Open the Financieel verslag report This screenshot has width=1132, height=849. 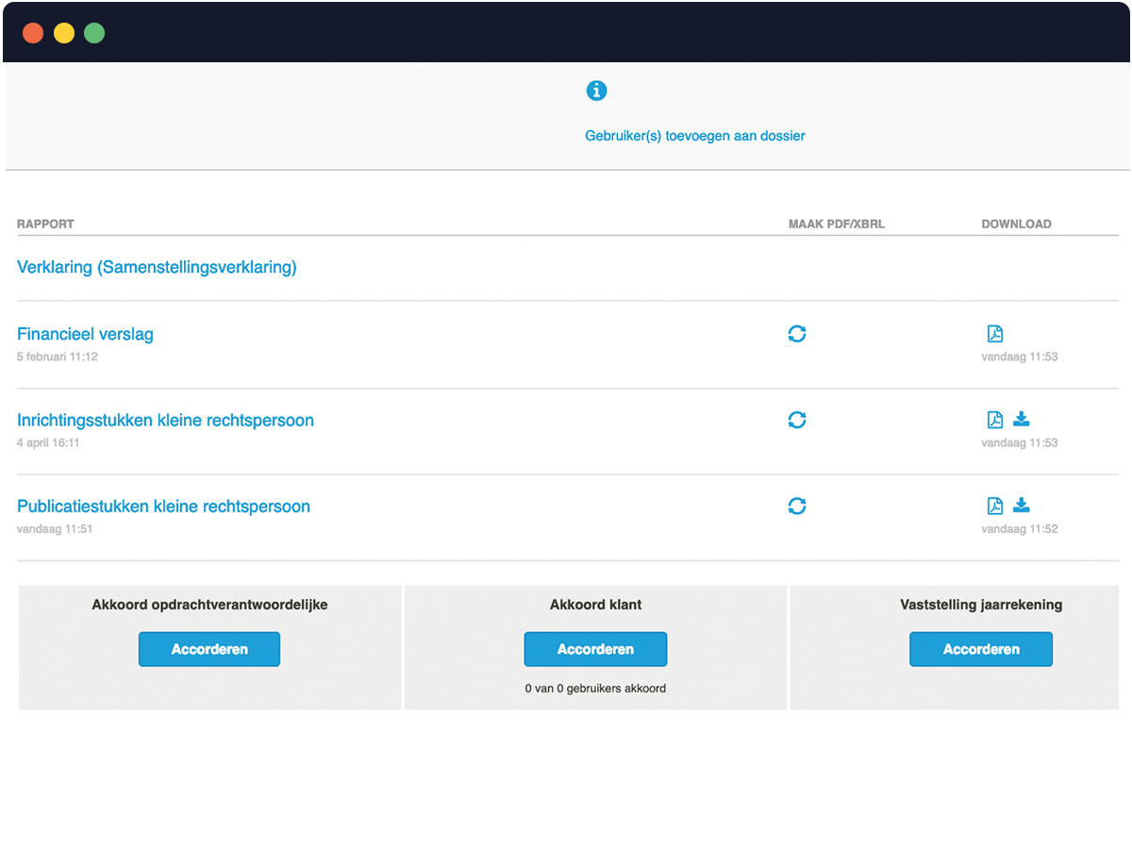click(x=85, y=334)
